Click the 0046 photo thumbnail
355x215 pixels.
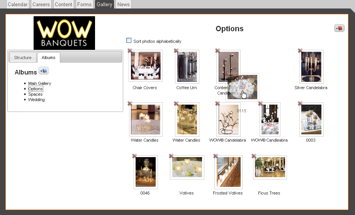(x=146, y=172)
